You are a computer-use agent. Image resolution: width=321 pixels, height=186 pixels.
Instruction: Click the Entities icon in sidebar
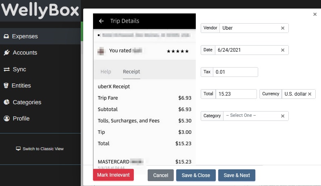click(6, 85)
